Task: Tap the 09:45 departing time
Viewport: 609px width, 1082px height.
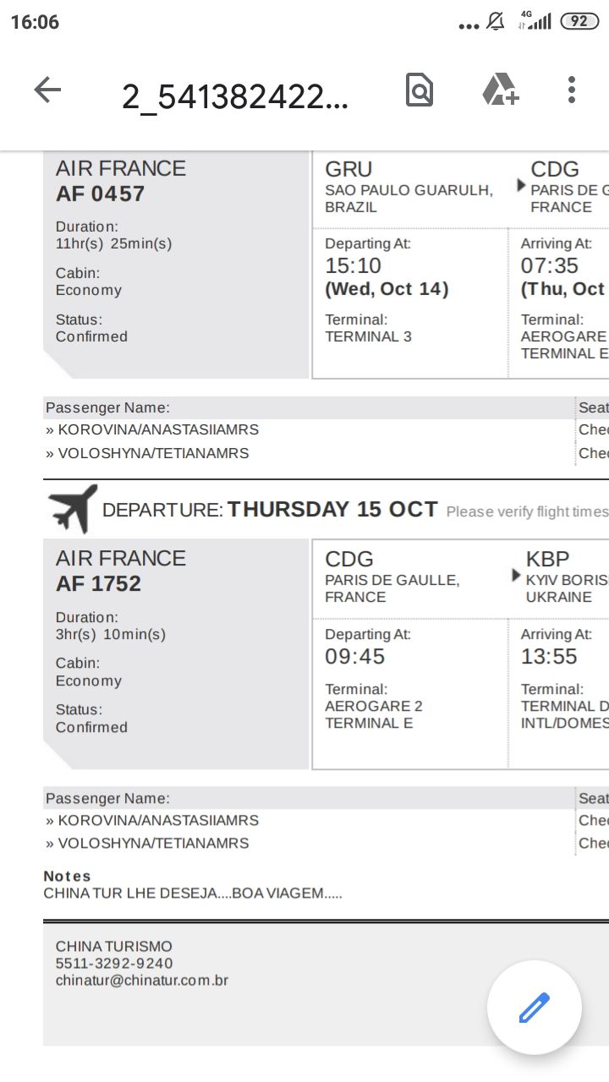Action: [x=354, y=657]
